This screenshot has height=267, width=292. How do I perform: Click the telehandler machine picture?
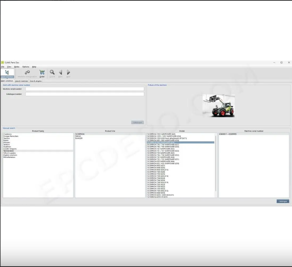[x=218, y=105]
